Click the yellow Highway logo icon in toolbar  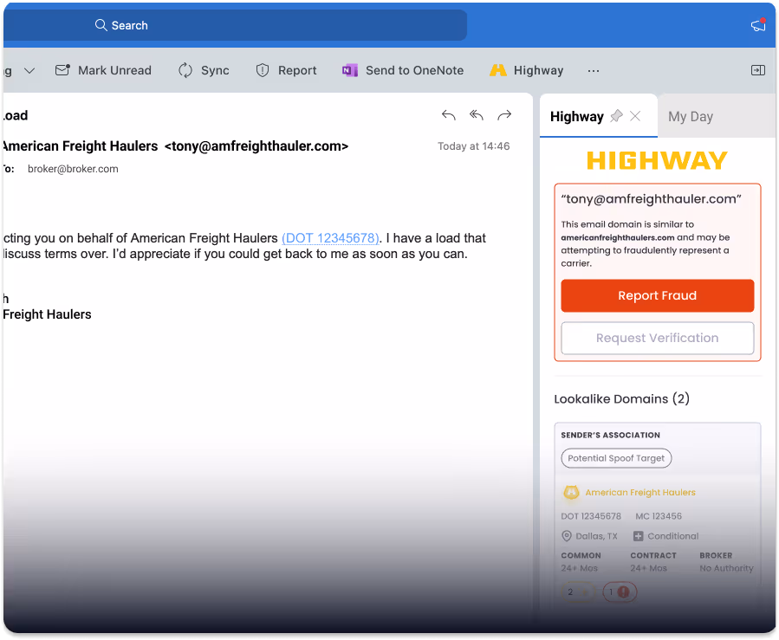(497, 70)
